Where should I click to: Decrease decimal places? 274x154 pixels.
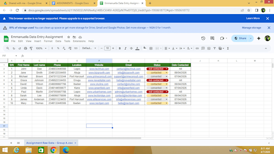[64, 48]
